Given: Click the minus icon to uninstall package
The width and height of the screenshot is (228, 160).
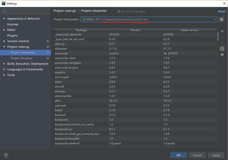Looking at the screenshot, I should click(x=222, y=37).
